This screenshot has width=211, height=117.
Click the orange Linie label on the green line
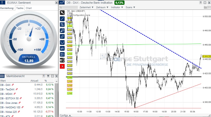point(70,46)
